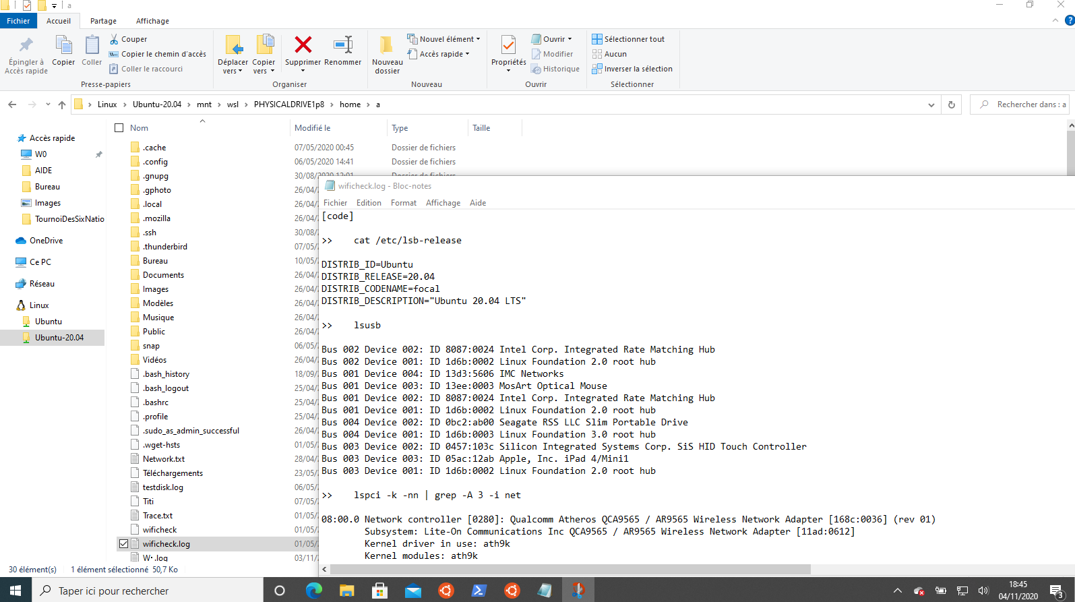Viewport: 1075px width, 602px height.
Task: Click Sélectionner tout
Action: [628, 39]
